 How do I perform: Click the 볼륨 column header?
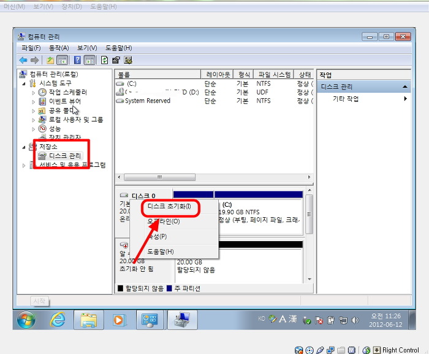coord(158,74)
